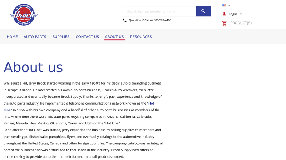Expand the language flag dropdown arrow

click(x=229, y=5)
